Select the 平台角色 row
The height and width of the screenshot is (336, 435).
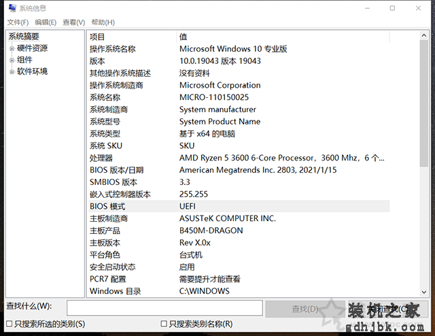[239, 255]
